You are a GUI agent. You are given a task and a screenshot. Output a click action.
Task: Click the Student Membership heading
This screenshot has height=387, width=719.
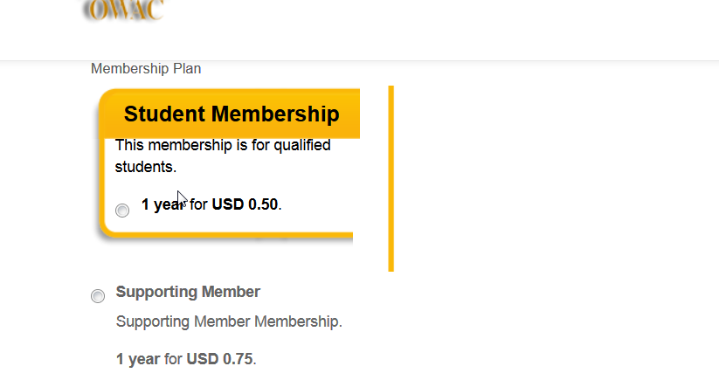[231, 114]
